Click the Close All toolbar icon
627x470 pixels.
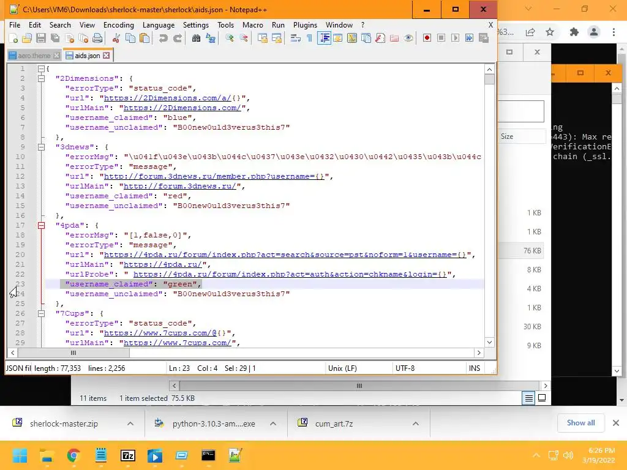[x=83, y=39]
